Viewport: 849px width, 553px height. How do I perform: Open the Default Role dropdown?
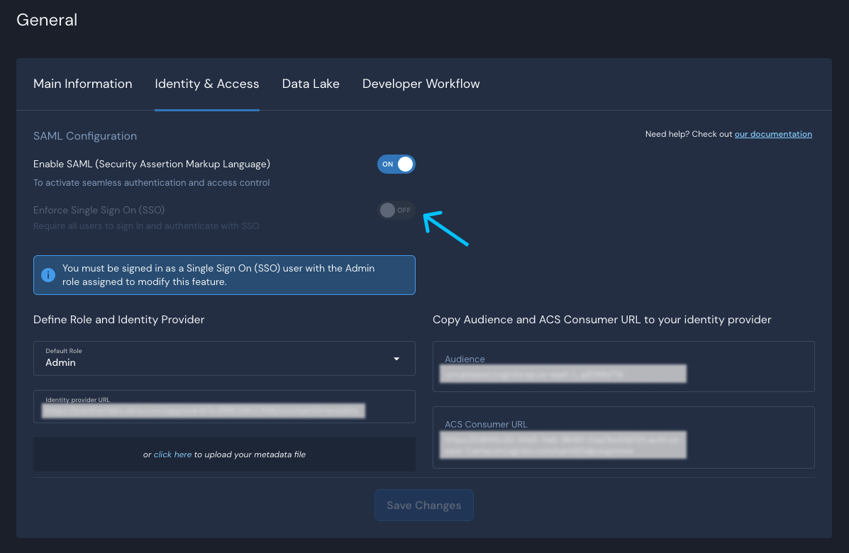click(396, 358)
